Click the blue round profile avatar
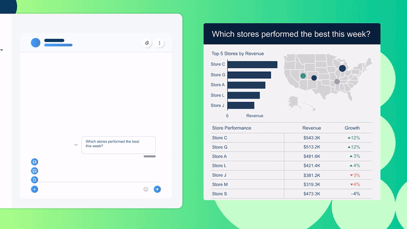Image resolution: width=407 pixels, height=229 pixels. [36, 43]
